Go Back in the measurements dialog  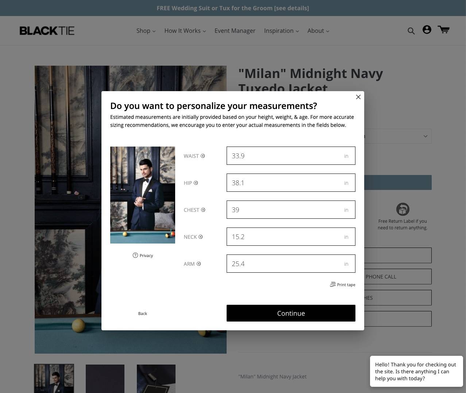[x=143, y=314]
